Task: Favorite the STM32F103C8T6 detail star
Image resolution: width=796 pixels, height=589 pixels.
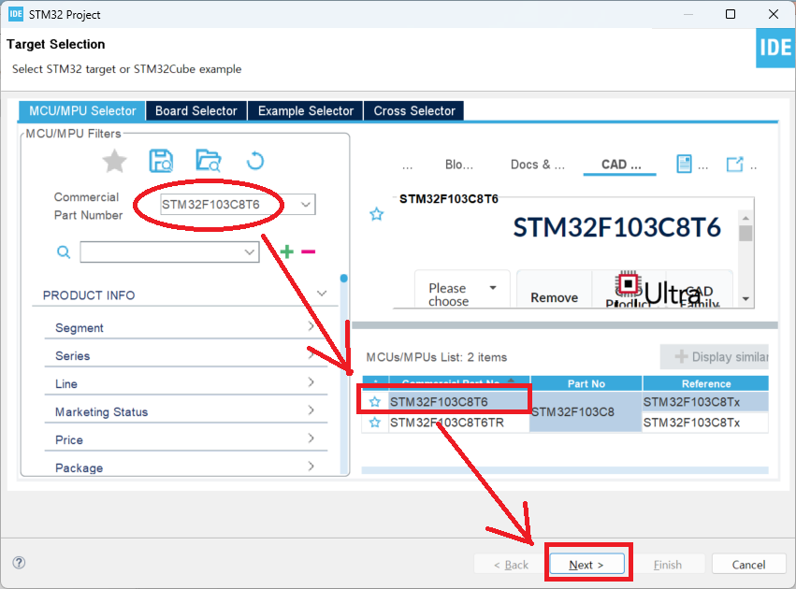Action: click(376, 214)
